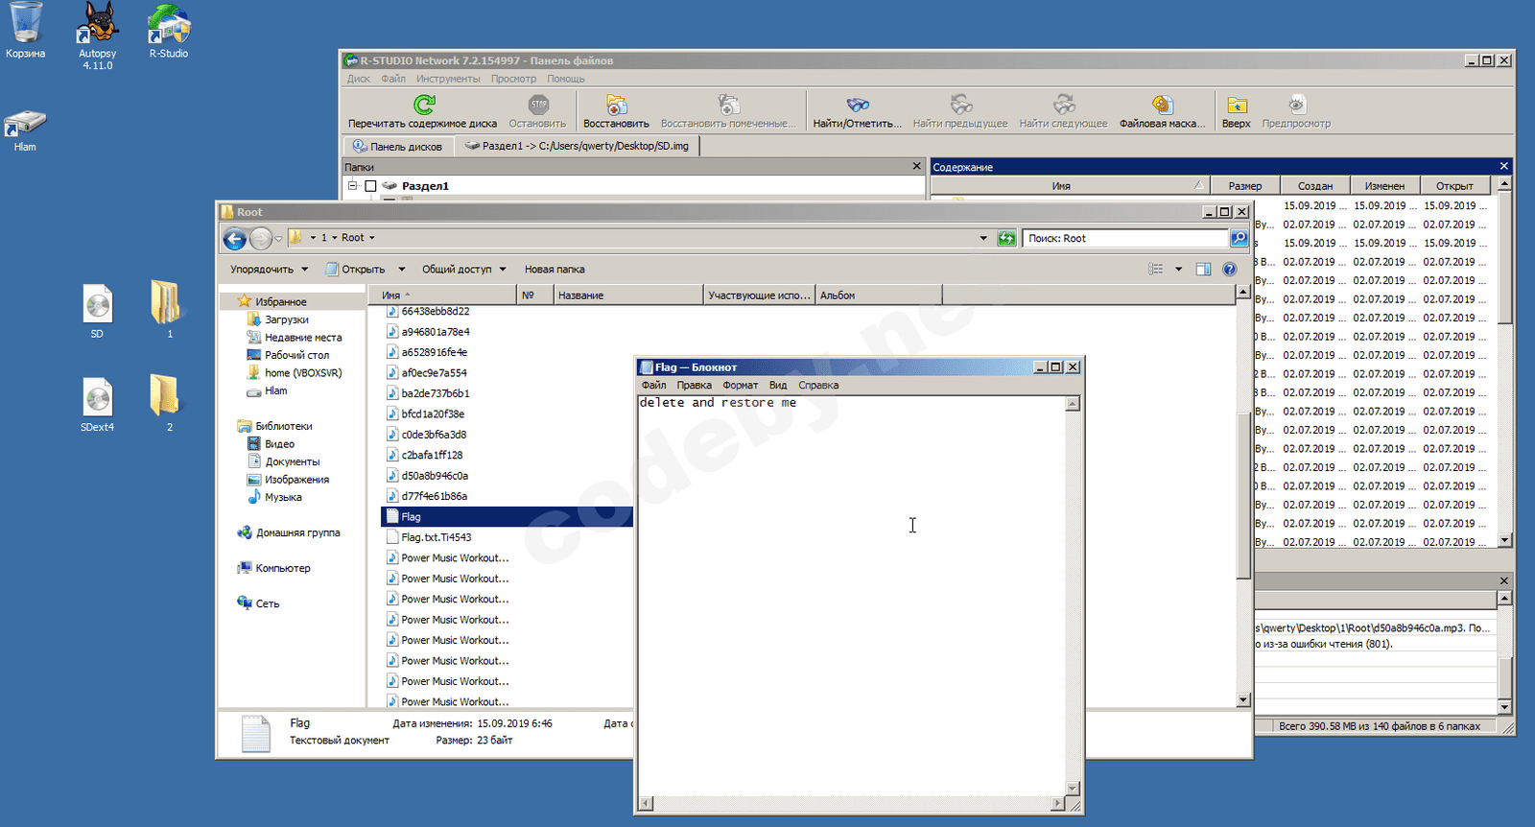The width and height of the screenshot is (1535, 827).
Task: Click the Общий доступ button
Action: point(462,270)
